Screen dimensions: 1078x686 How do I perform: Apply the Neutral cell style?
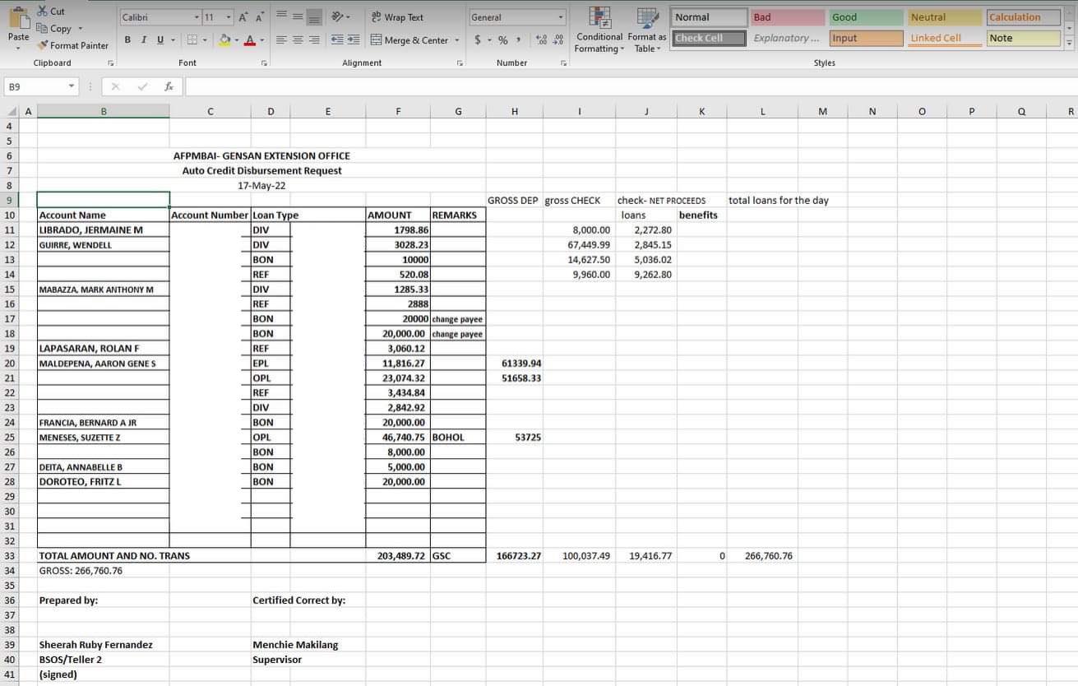coord(945,17)
